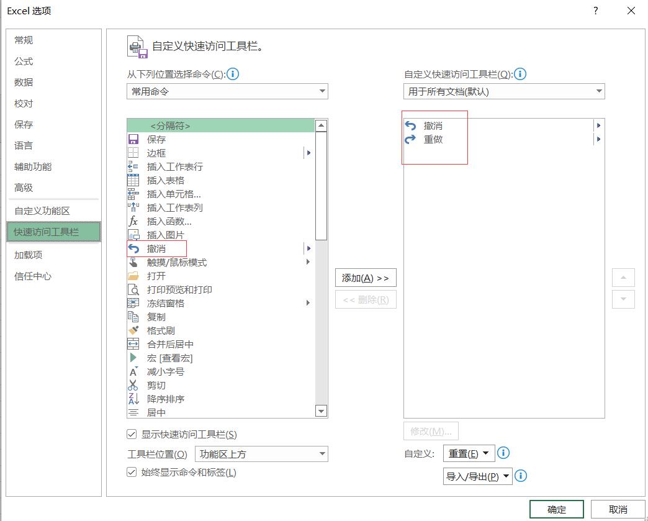Select the 合并后居中 command icon
The width and height of the screenshot is (648, 521).
pyautogui.click(x=133, y=344)
